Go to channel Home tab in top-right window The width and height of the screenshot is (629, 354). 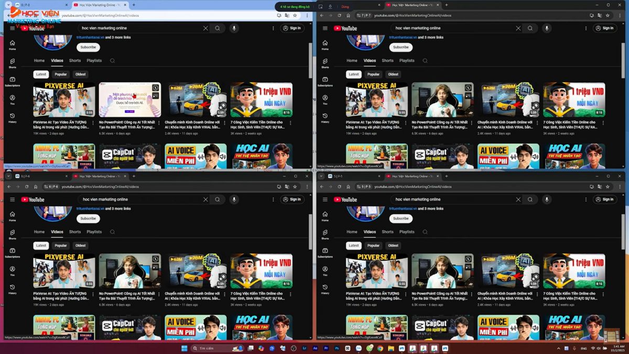(x=352, y=61)
